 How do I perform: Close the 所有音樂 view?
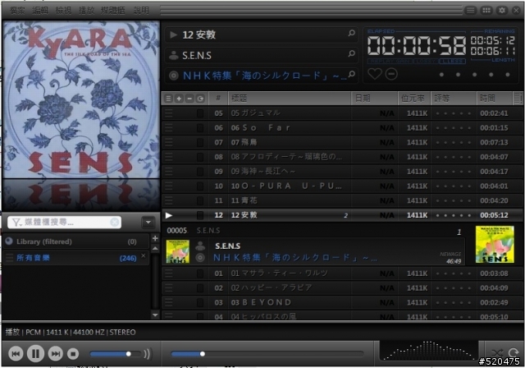point(144,255)
